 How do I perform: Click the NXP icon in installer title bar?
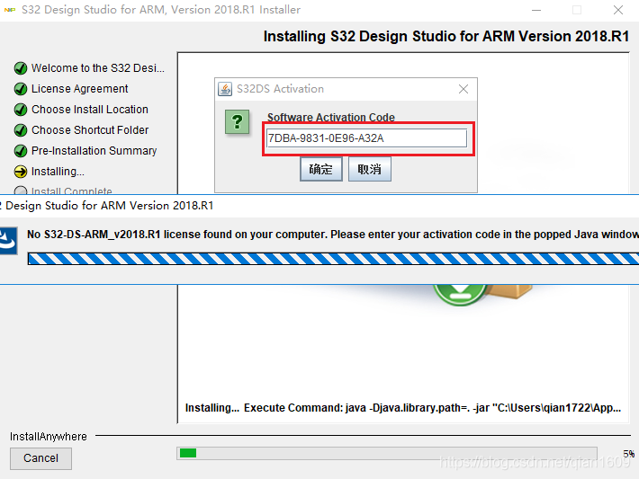point(11,10)
